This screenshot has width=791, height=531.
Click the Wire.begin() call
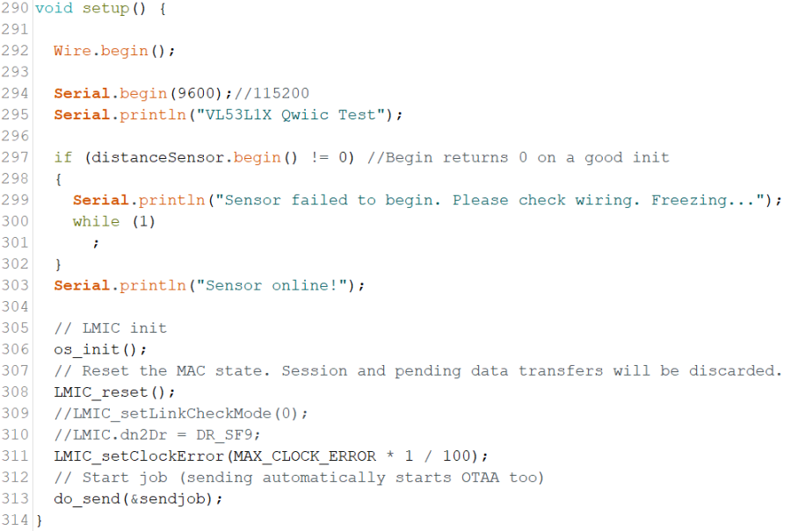tap(114, 51)
